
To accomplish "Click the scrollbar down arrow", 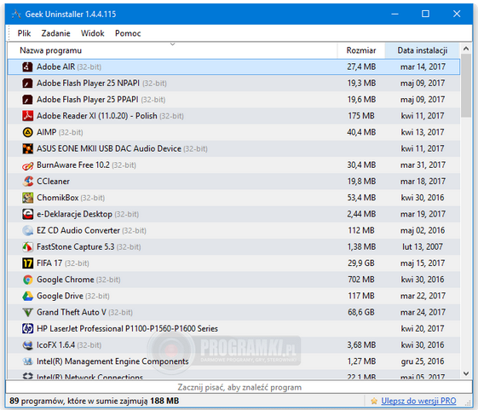I will click(466, 373).
